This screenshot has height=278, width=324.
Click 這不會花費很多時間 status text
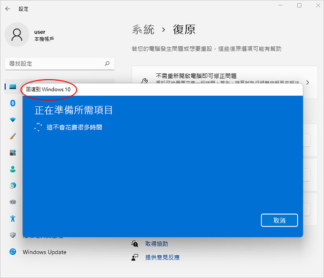[x=74, y=127]
